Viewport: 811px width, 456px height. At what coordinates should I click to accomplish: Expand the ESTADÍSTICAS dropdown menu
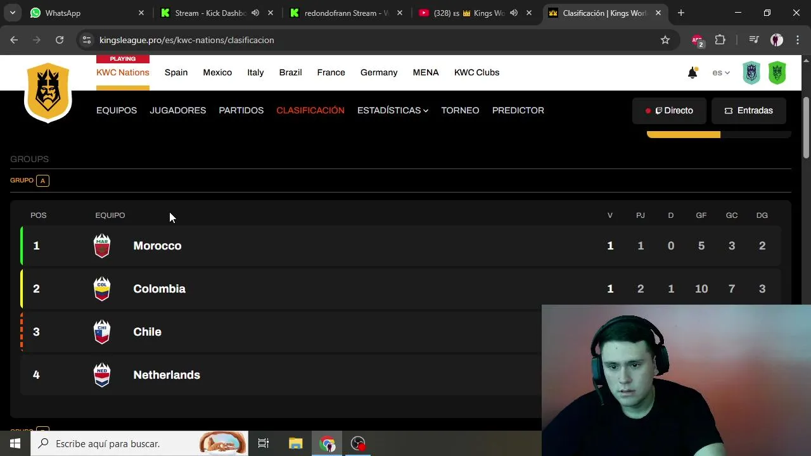[x=393, y=110]
